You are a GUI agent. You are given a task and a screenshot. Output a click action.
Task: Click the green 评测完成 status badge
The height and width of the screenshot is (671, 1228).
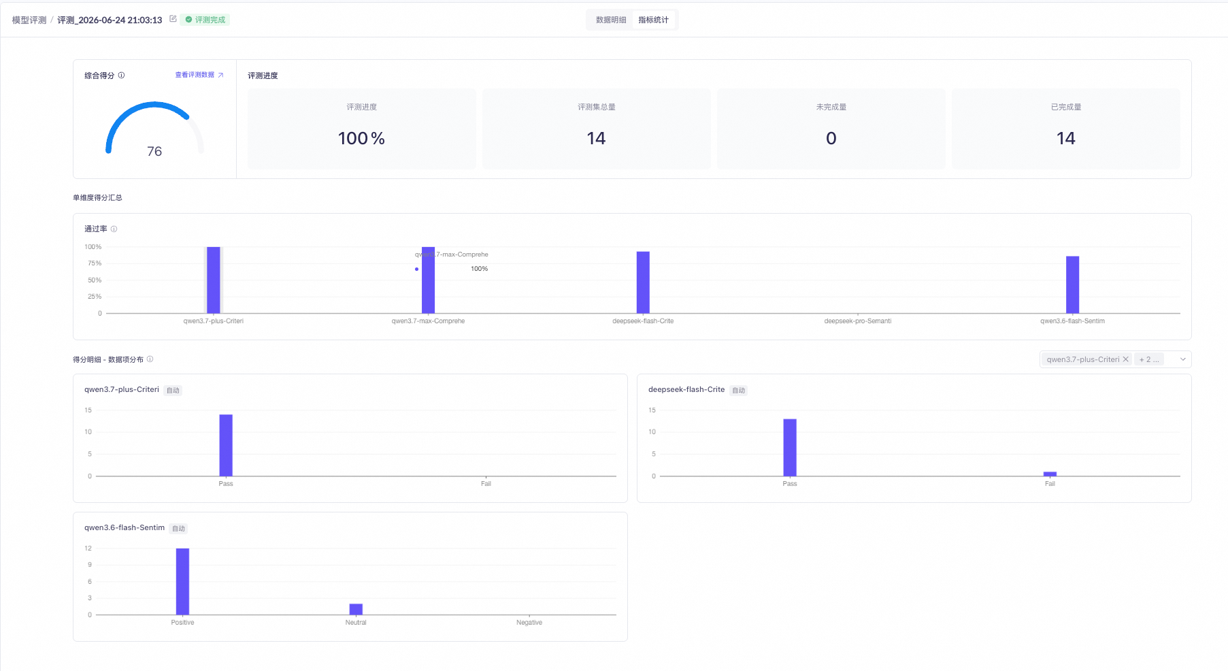[x=205, y=20]
